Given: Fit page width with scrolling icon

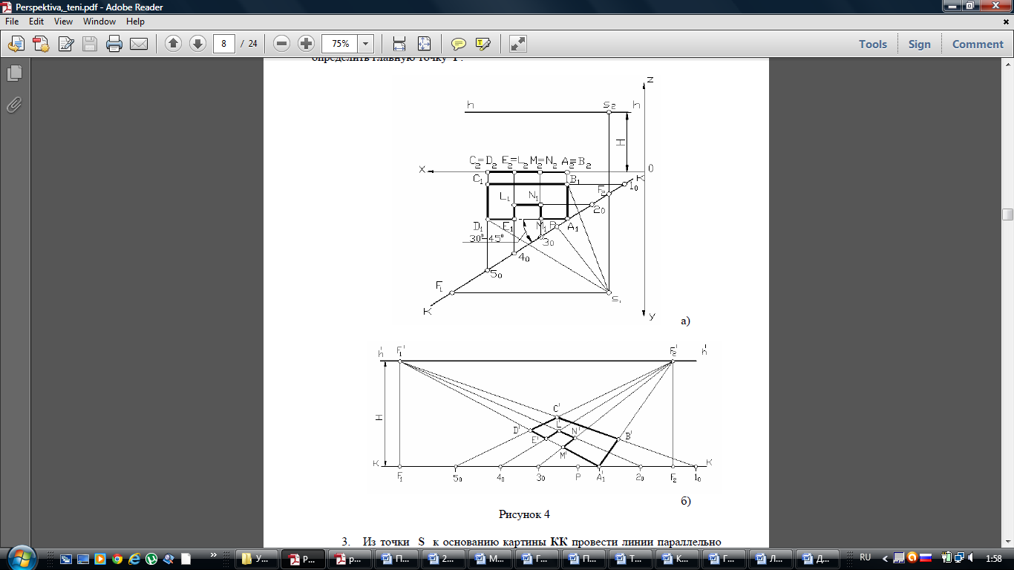Looking at the screenshot, I should pos(399,44).
